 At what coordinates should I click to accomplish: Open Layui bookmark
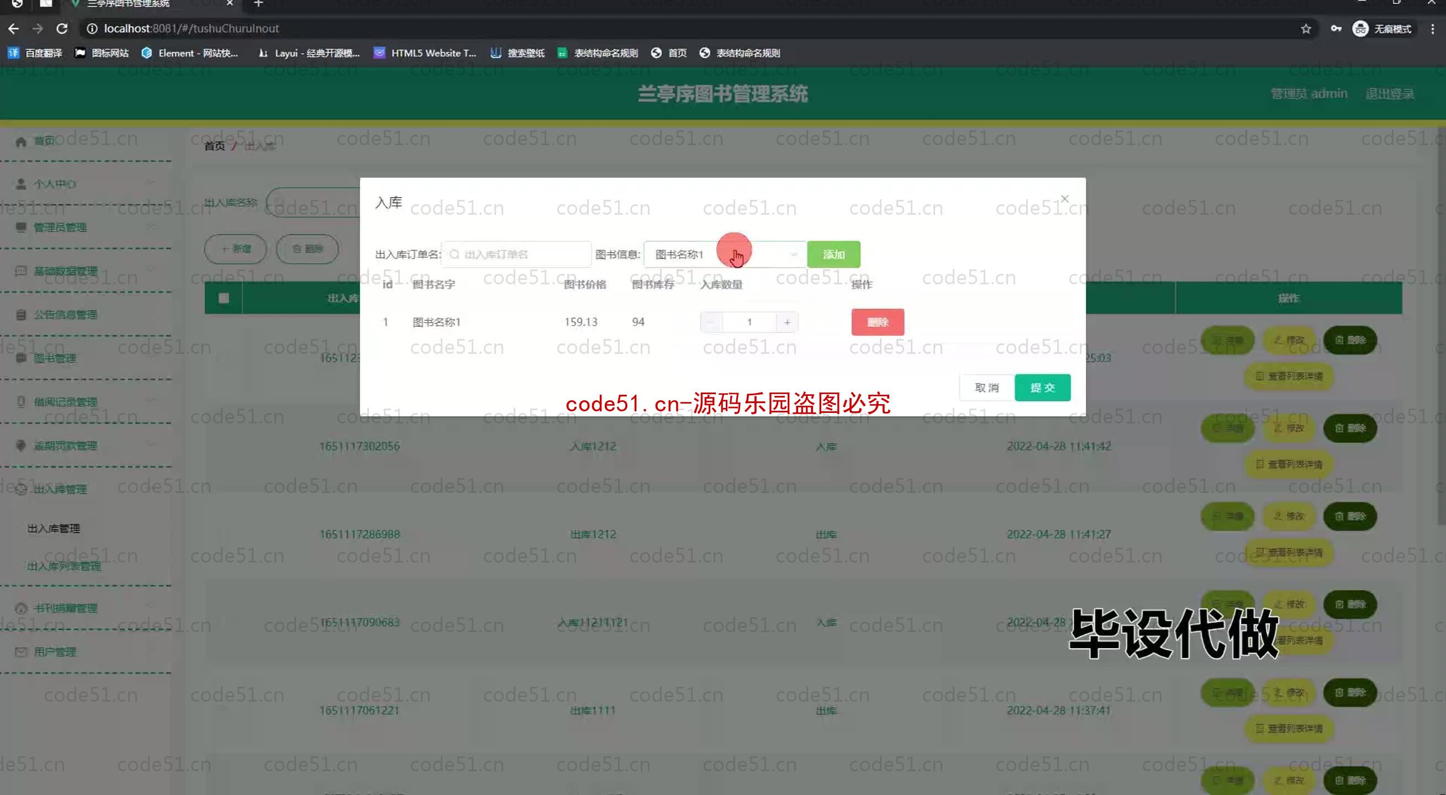click(309, 53)
